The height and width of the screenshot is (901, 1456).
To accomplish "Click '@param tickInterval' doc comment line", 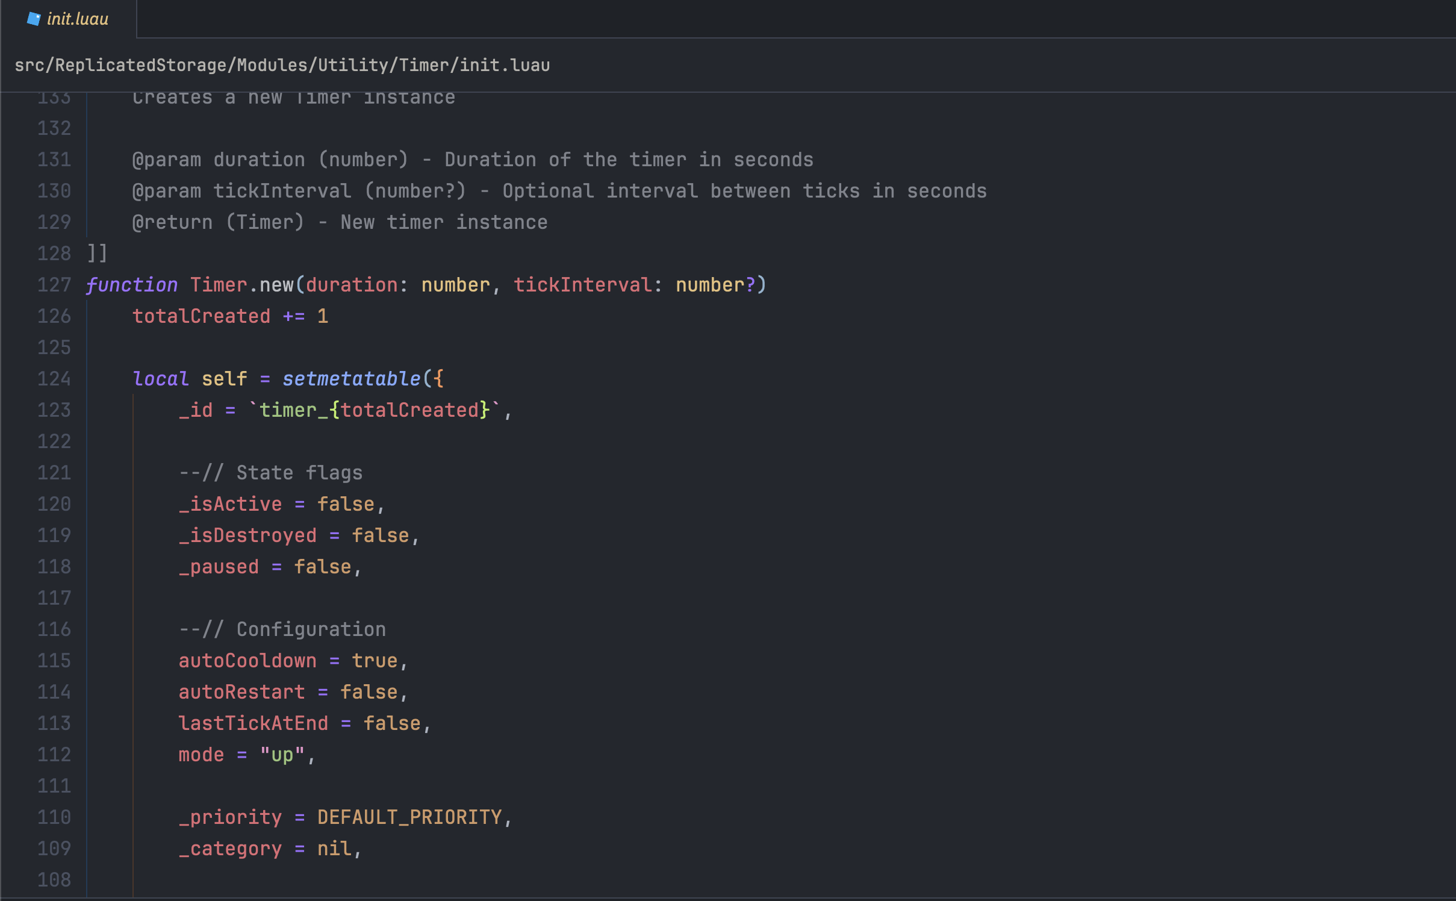I will tap(559, 191).
